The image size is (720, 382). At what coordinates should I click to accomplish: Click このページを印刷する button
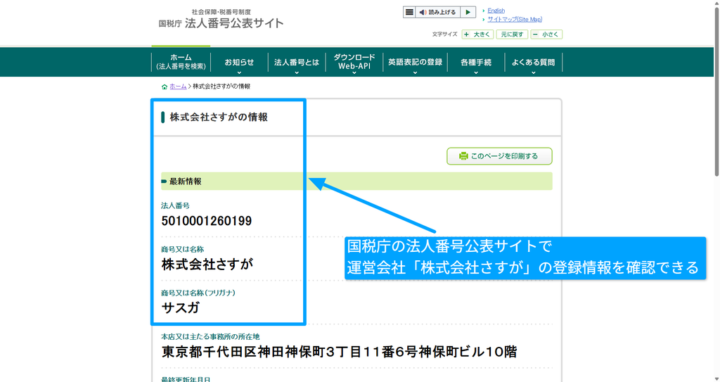(x=500, y=156)
